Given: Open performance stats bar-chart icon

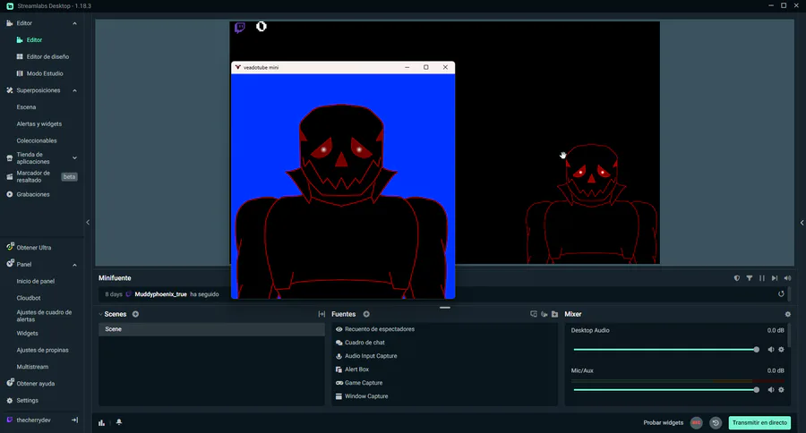Looking at the screenshot, I should coord(102,422).
